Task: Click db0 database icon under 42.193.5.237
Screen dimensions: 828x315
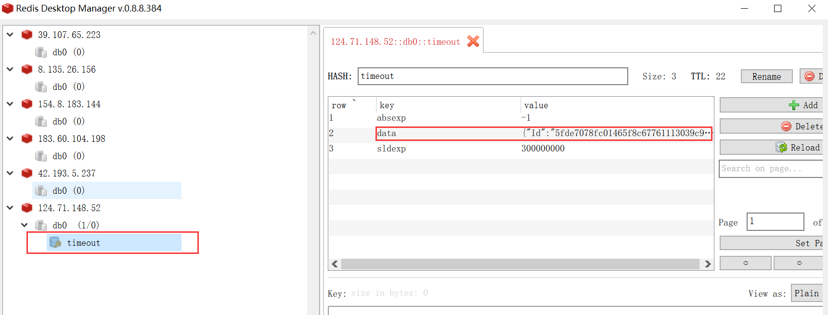Action: pyautogui.click(x=41, y=190)
